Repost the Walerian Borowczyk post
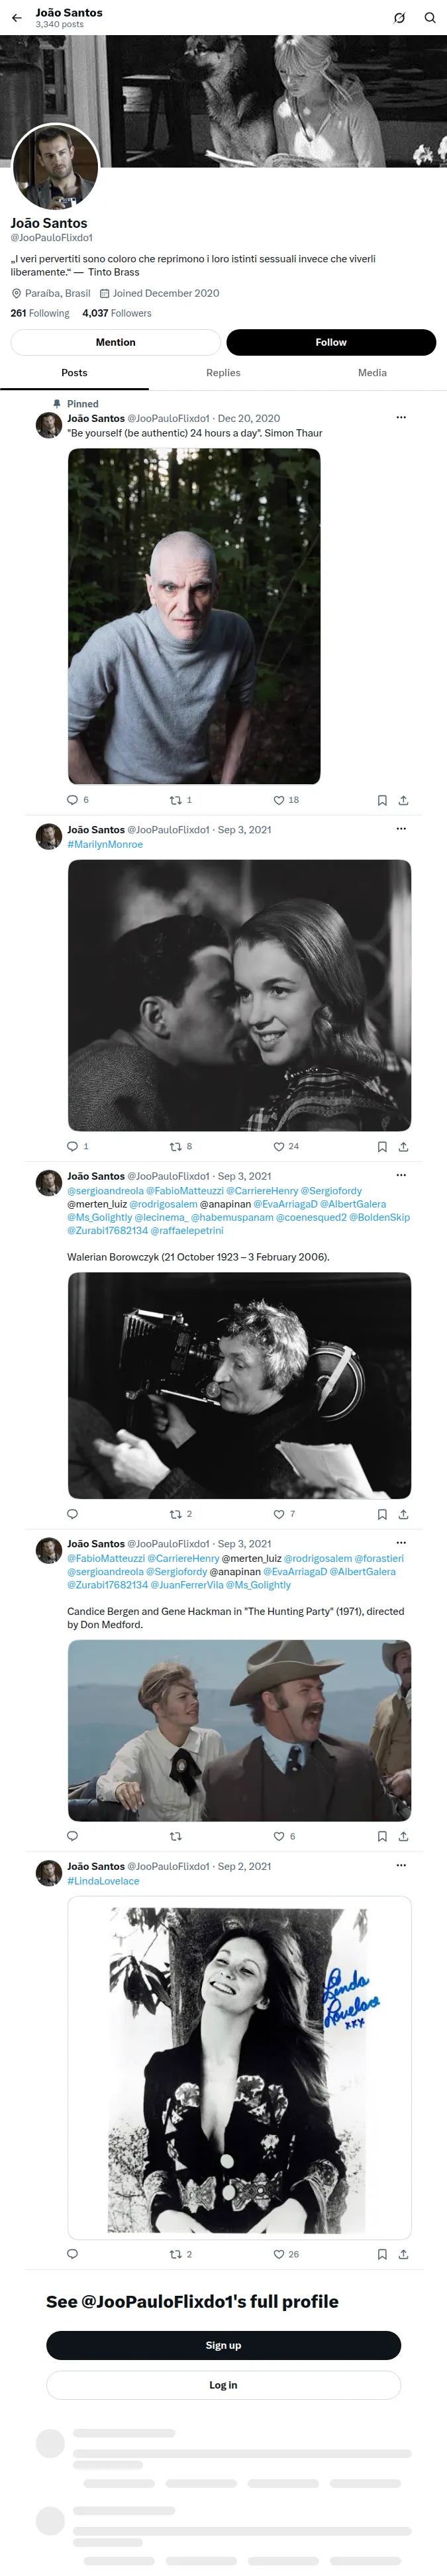447x2576 pixels. (181, 1514)
